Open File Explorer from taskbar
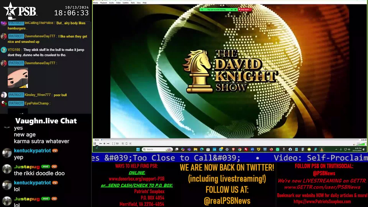368x207 pixels. click(x=195, y=149)
